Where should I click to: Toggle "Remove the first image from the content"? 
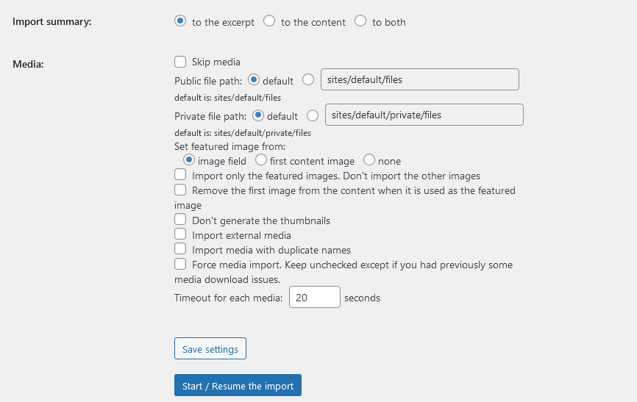click(180, 190)
